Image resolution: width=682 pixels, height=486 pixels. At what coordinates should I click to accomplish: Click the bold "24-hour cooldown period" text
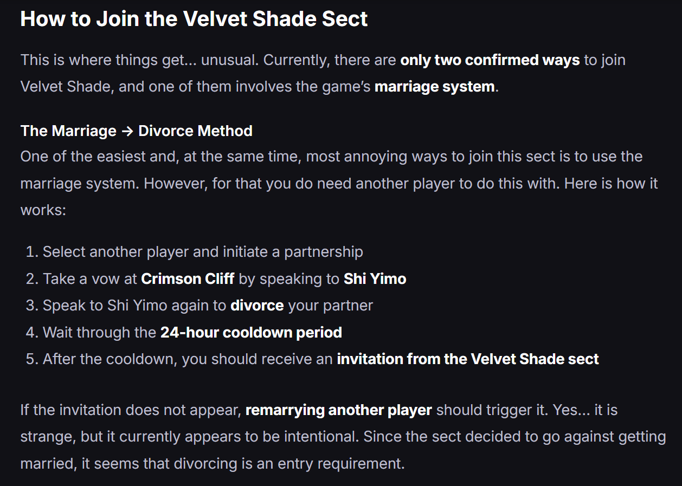click(251, 332)
